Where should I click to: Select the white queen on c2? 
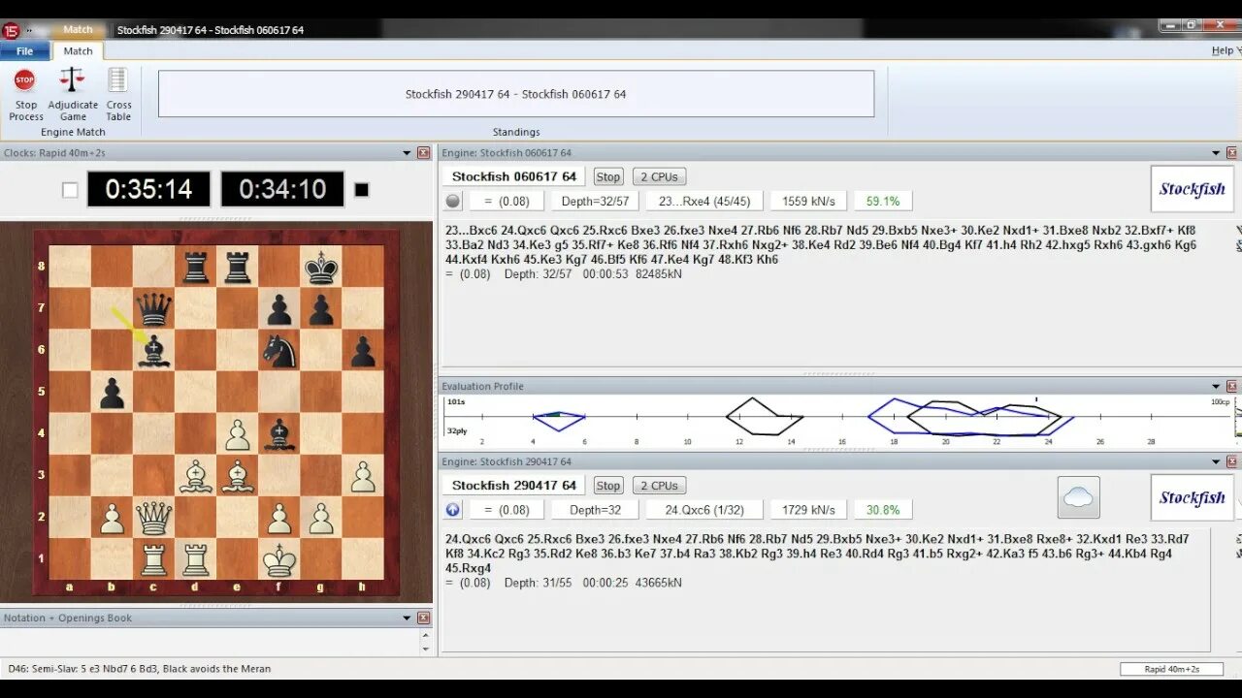pyautogui.click(x=154, y=518)
